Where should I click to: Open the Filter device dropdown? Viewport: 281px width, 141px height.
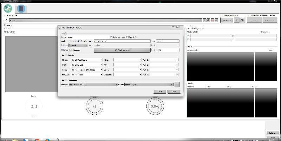click(128, 60)
